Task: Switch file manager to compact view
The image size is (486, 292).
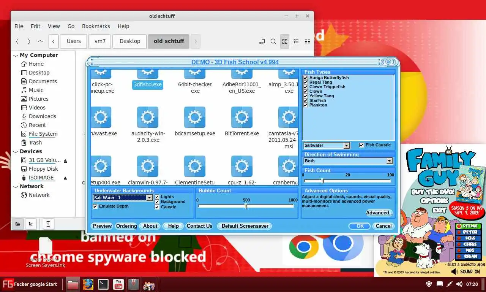Action: [x=308, y=41]
